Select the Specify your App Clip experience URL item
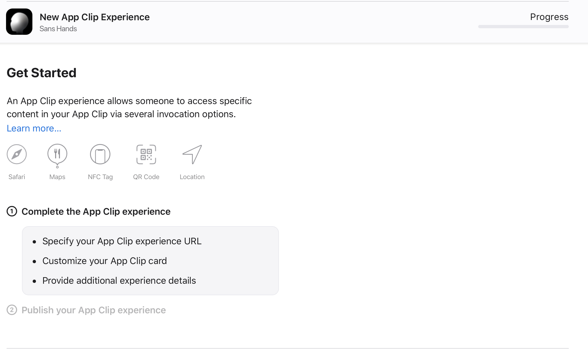Screen dimensions: 588x350 tap(122, 241)
